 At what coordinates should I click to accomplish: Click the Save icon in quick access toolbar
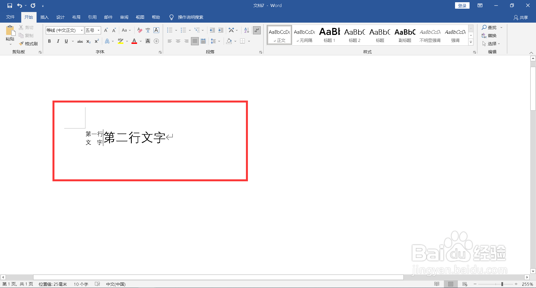tap(10, 6)
